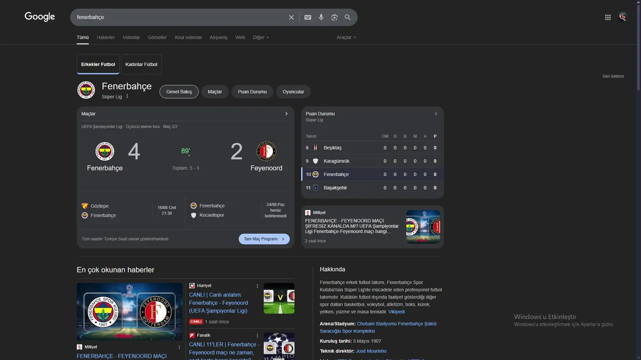The height and width of the screenshot is (360, 641).
Task: Click Göztepe crest in upcoming fixture
Action: pos(85,206)
